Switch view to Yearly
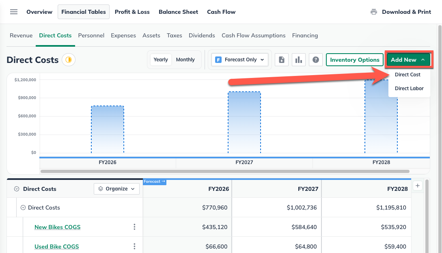442x253 pixels. click(161, 60)
